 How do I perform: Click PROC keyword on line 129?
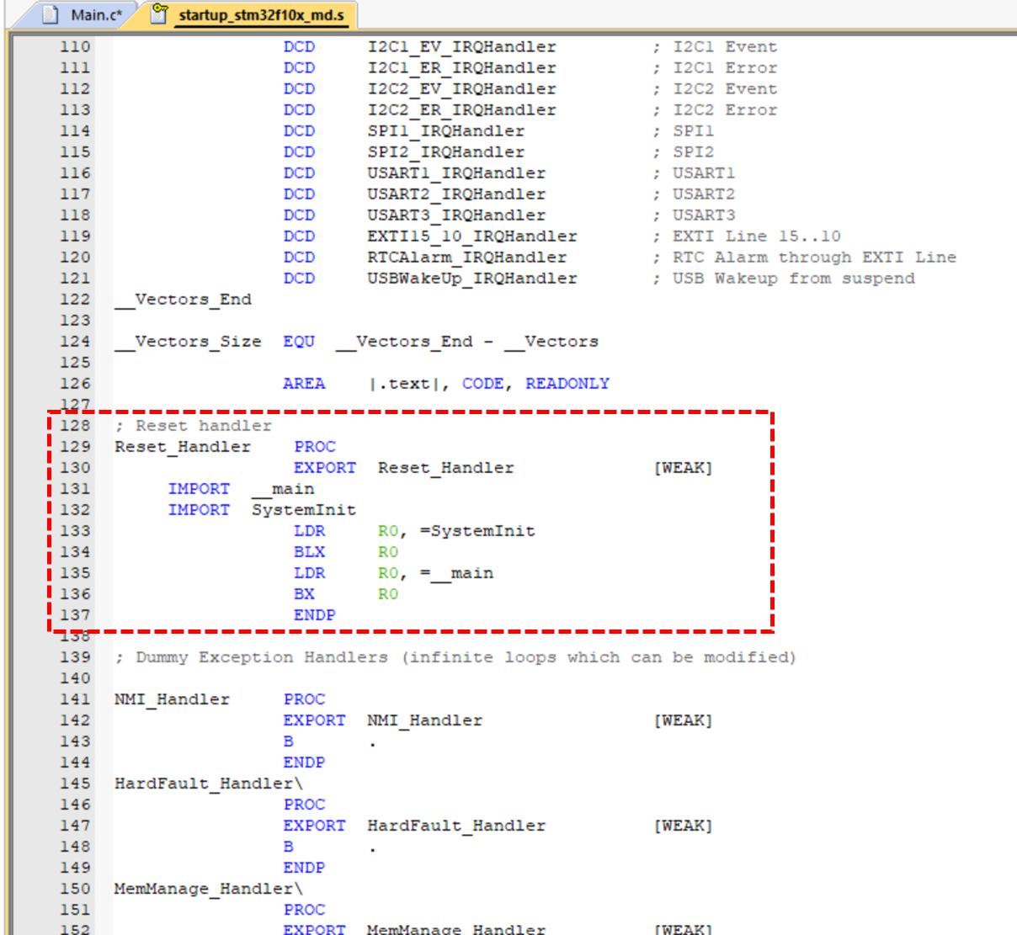(x=315, y=447)
